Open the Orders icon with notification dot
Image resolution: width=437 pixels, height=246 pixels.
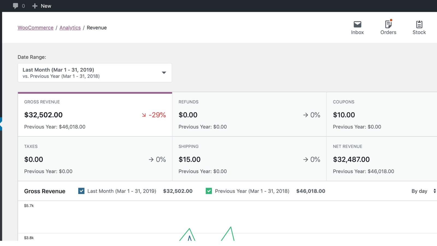tap(388, 25)
